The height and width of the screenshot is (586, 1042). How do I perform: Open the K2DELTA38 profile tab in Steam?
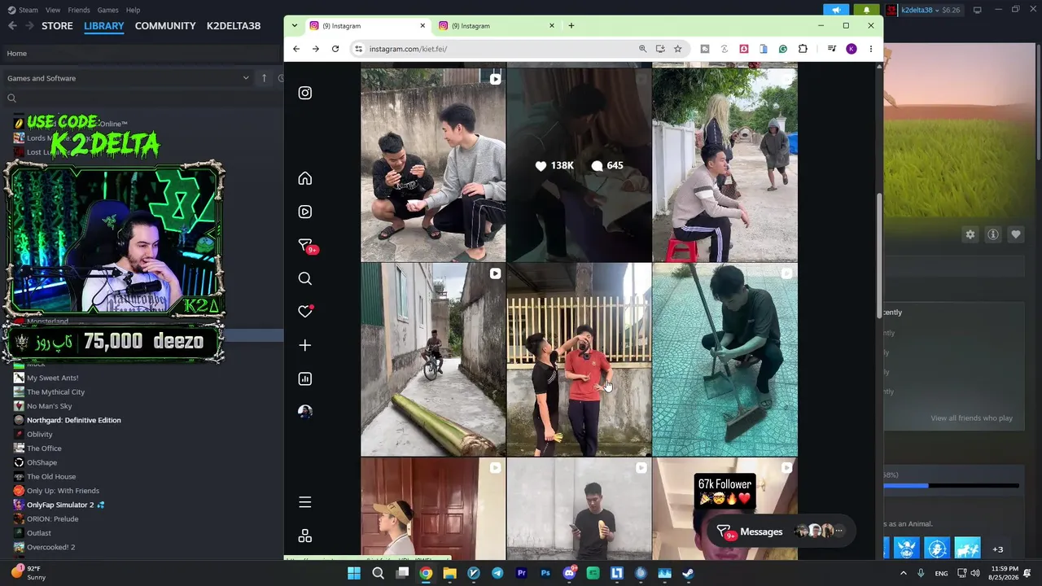[x=234, y=26]
